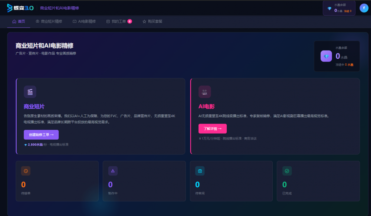Open the 待审阅 status card
Image resolution: width=371 pixels, height=216 pixels.
tap(231, 181)
